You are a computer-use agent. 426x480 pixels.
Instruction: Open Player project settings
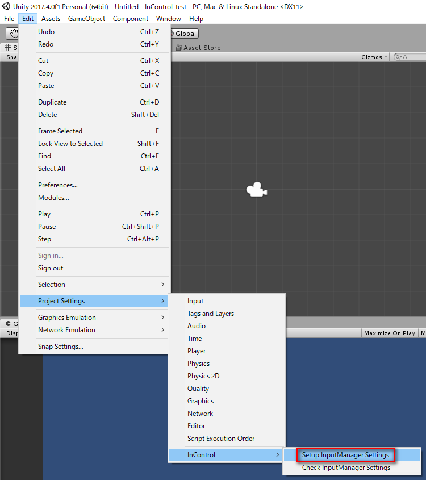(227, 352)
